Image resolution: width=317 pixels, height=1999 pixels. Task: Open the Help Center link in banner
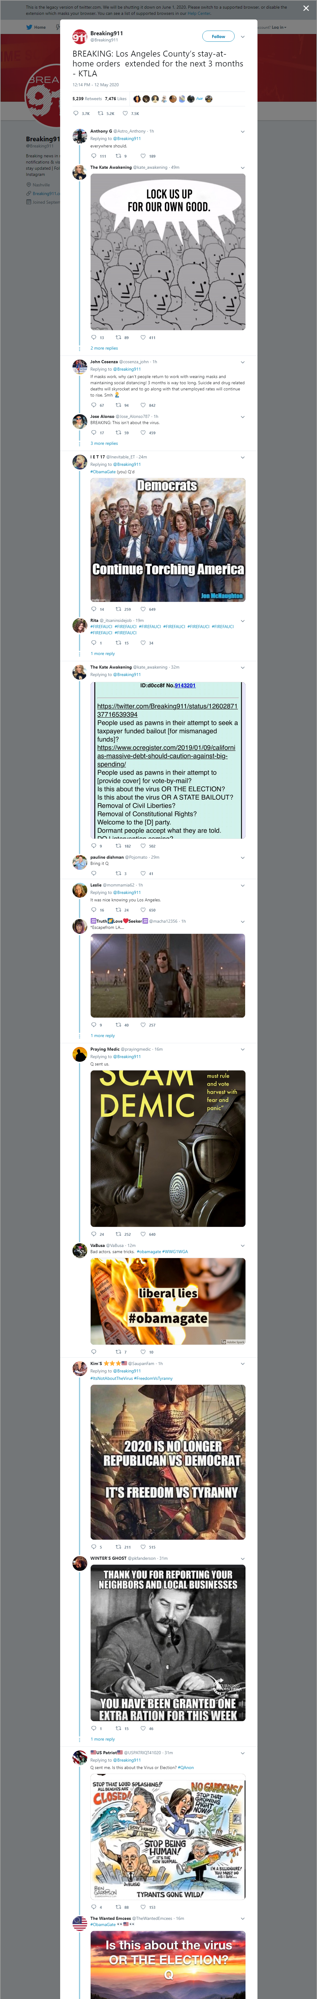(x=198, y=13)
